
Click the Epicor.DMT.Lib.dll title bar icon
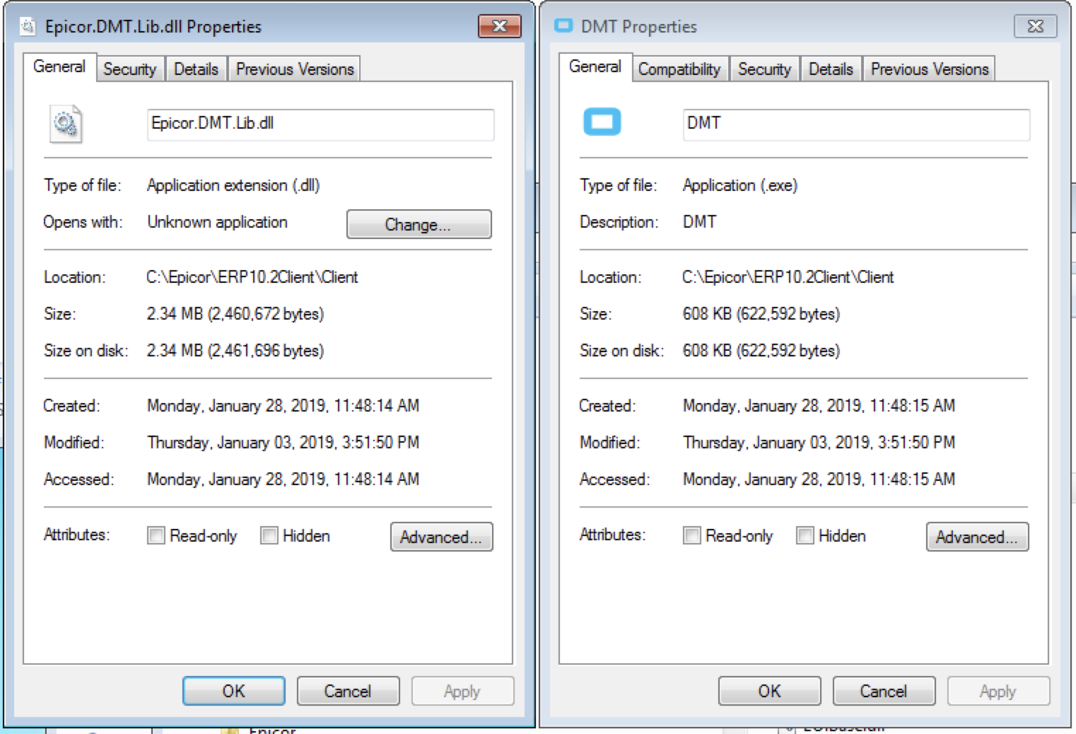click(28, 26)
